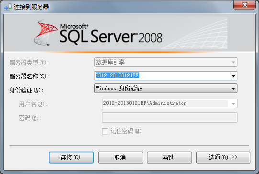Click the 数据库引擎 server type box
The image size is (259, 174).
[166, 62]
